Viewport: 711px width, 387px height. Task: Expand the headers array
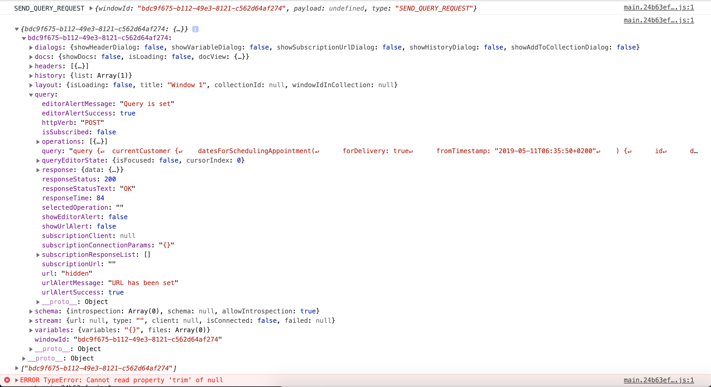pos(31,66)
